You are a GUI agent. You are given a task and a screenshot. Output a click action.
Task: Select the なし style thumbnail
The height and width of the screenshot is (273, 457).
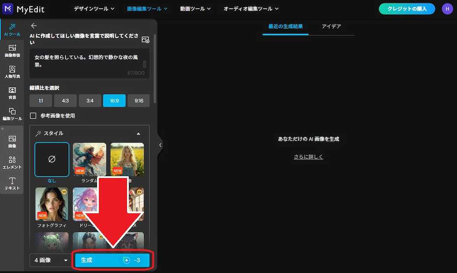coord(52,159)
